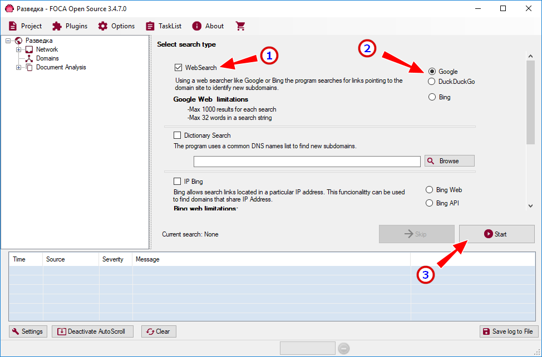
Task: Collapse the Разведка root tree node
Action: point(8,41)
